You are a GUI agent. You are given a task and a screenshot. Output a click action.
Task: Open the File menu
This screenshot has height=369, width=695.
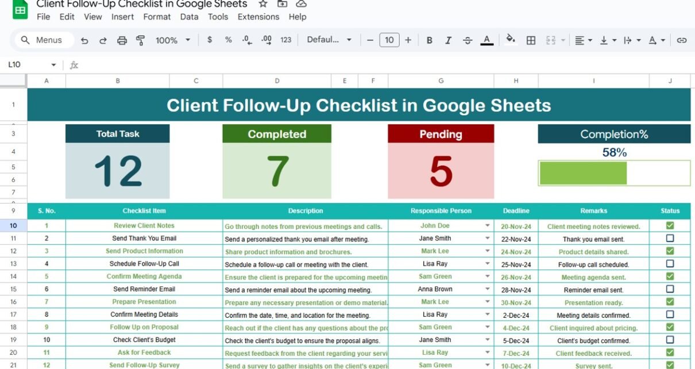(43, 17)
